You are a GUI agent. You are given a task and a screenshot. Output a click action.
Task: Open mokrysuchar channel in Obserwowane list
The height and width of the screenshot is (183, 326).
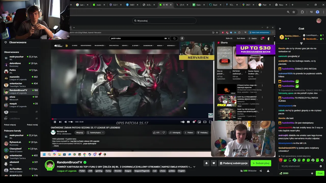pyautogui.click(x=21, y=58)
